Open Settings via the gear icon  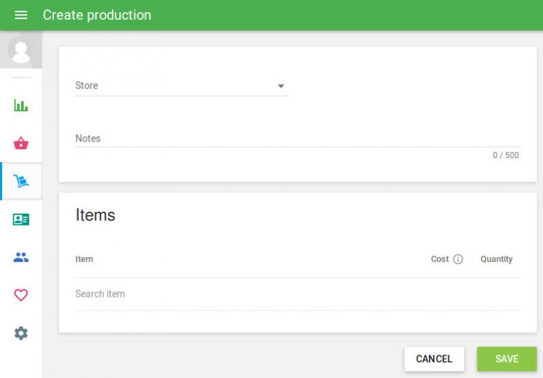tap(21, 333)
